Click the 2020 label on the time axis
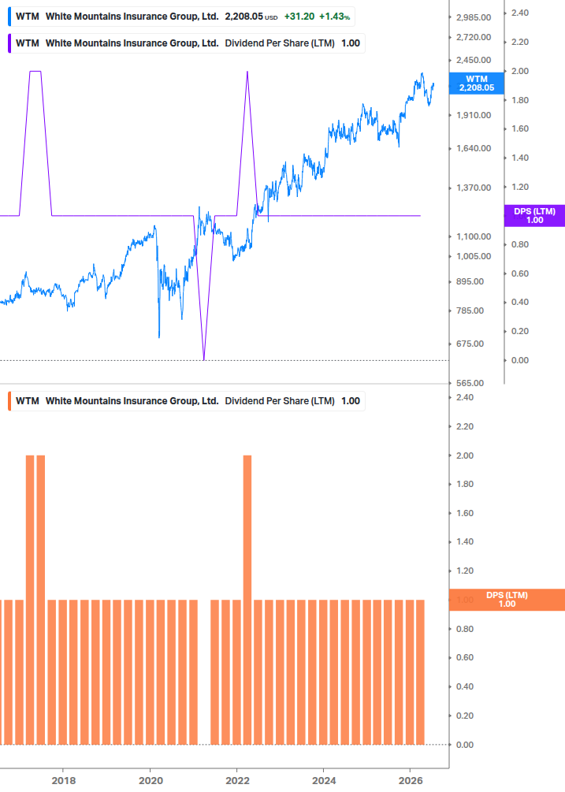Viewport: 565px width, 792px height. (151, 781)
